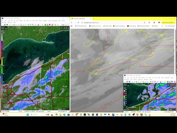Open the Panels menu in KCLE window

(x=63, y=21)
